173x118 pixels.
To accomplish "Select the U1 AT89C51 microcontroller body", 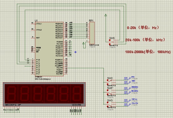I will [49, 49].
